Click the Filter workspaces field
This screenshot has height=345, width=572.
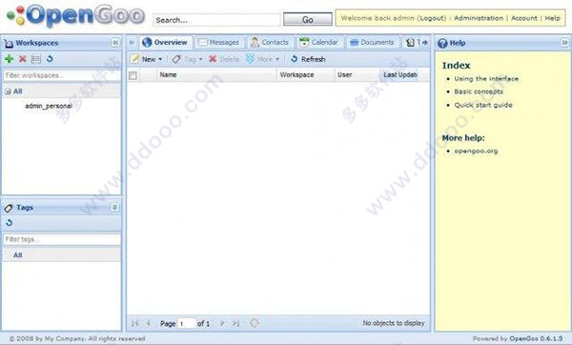pos(62,75)
